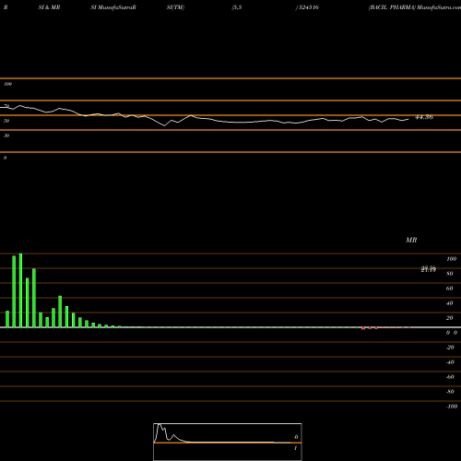The height and width of the screenshot is (461, 461).
Task: Click the 40 label on MR right axis
Action: 449,303
